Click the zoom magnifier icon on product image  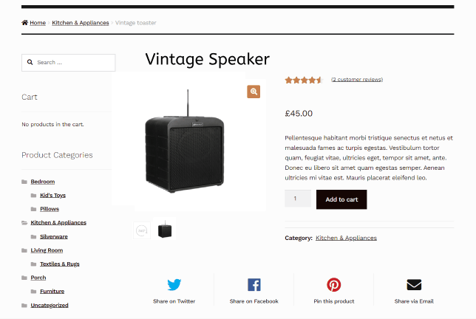pos(254,92)
